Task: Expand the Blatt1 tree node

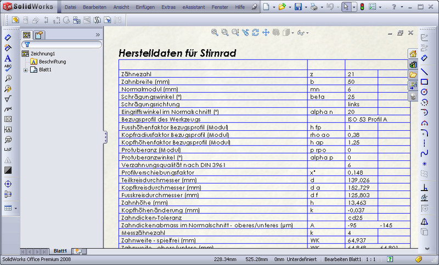Action: point(25,70)
